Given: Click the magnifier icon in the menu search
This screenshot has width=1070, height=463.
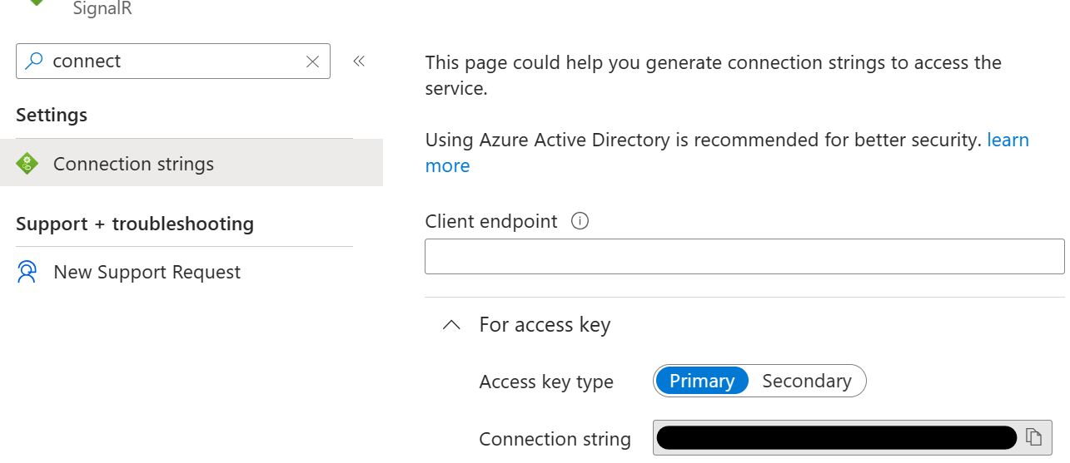Looking at the screenshot, I should (34, 61).
